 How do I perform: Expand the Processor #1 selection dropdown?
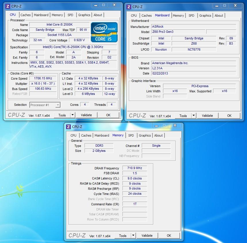[58, 105]
